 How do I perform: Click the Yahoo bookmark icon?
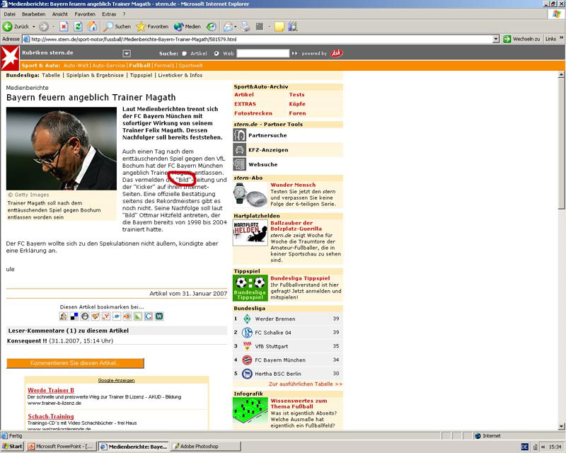(105, 316)
